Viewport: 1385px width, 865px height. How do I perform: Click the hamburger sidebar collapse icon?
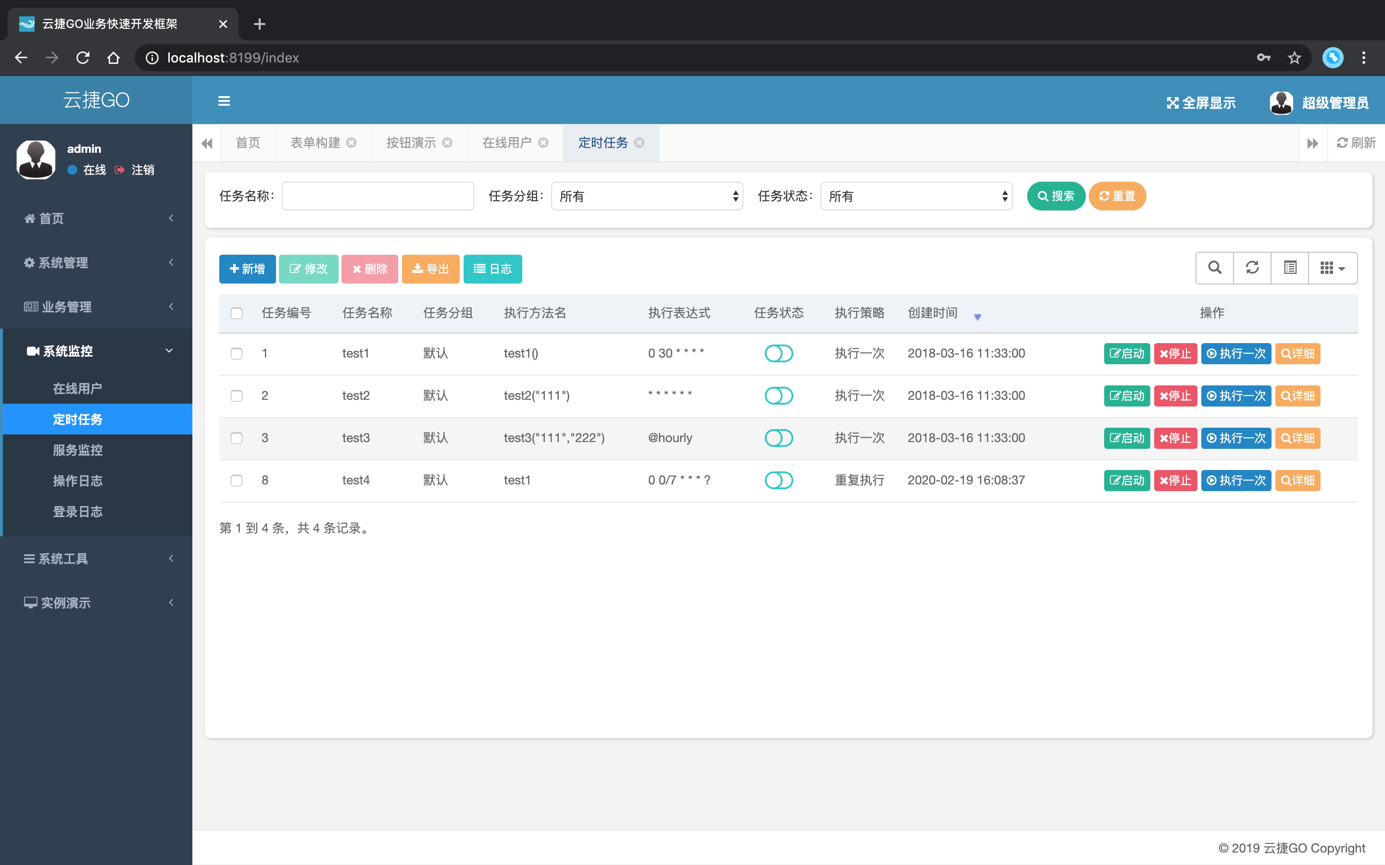(224, 101)
